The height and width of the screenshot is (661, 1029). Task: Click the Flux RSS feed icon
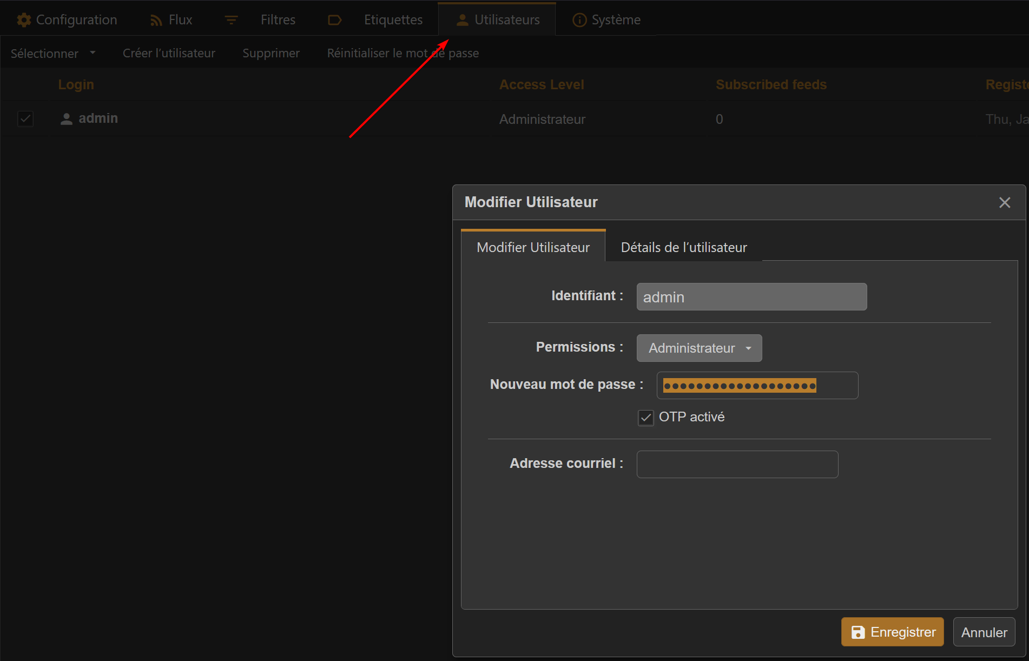tap(156, 20)
